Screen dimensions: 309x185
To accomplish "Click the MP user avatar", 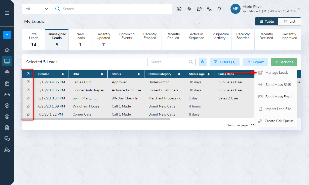I will (236, 9).
